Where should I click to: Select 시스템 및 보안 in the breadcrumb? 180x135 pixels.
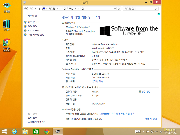point(66,9)
